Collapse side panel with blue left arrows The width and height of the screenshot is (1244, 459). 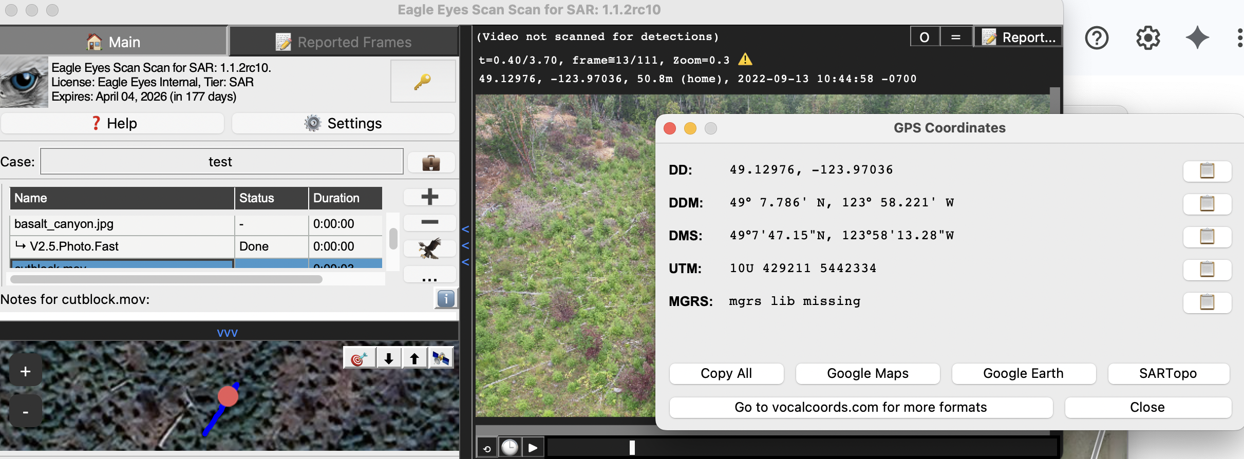click(465, 245)
